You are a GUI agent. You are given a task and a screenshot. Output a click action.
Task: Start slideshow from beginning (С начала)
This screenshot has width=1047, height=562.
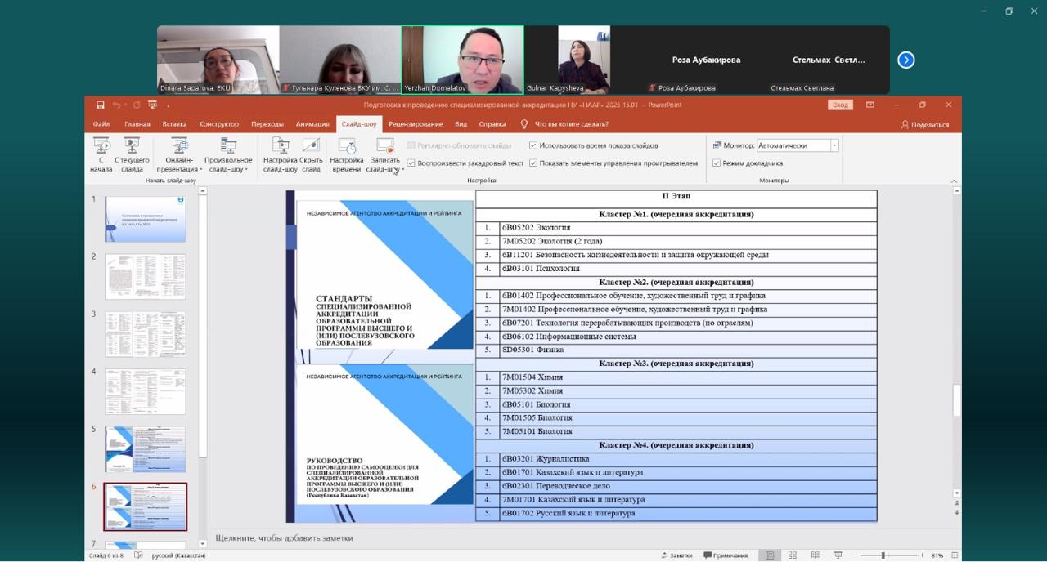tap(101, 154)
